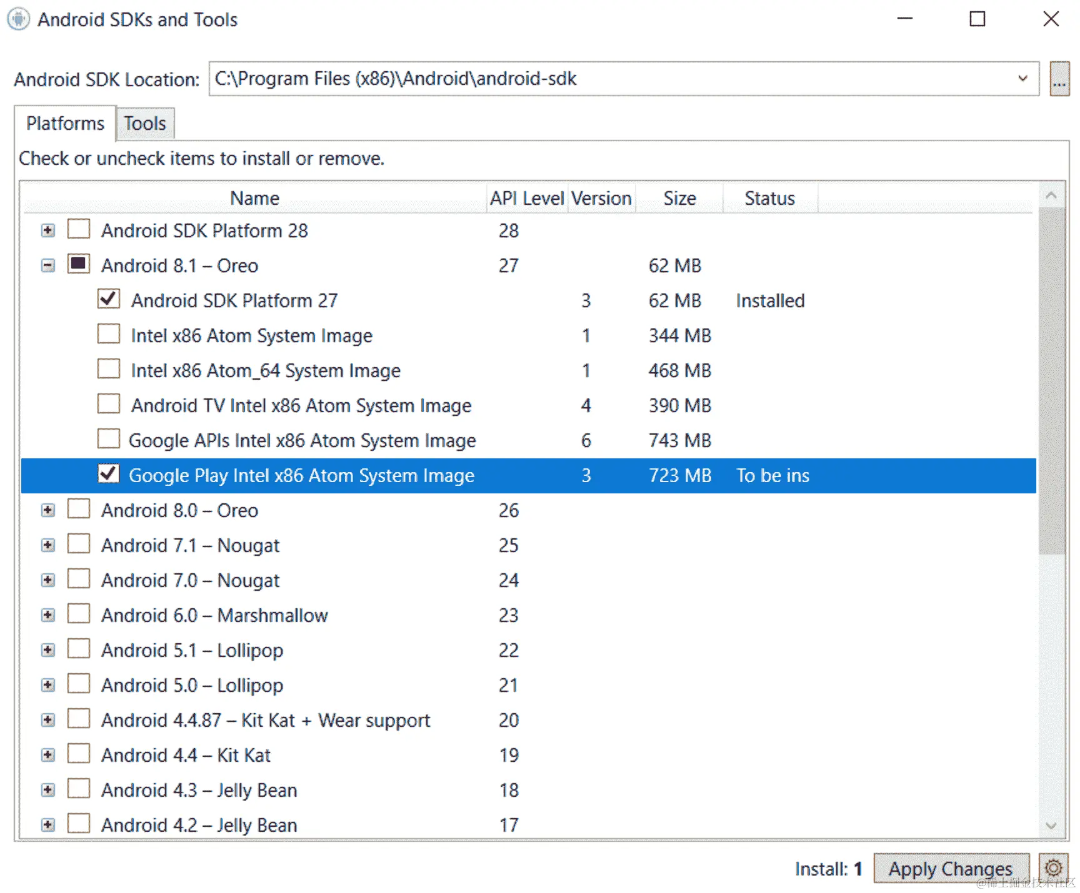Click the '344 MB' size cell
The width and height of the screenshot is (1080, 893).
(680, 336)
